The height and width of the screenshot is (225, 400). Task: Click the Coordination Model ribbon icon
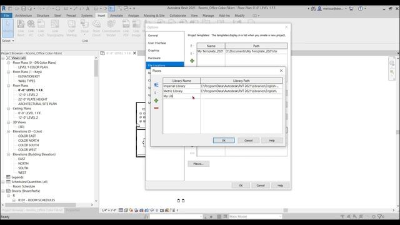111,28
